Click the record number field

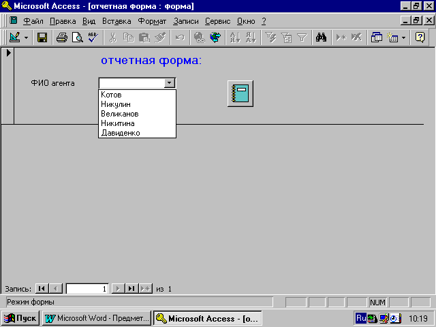(87, 289)
